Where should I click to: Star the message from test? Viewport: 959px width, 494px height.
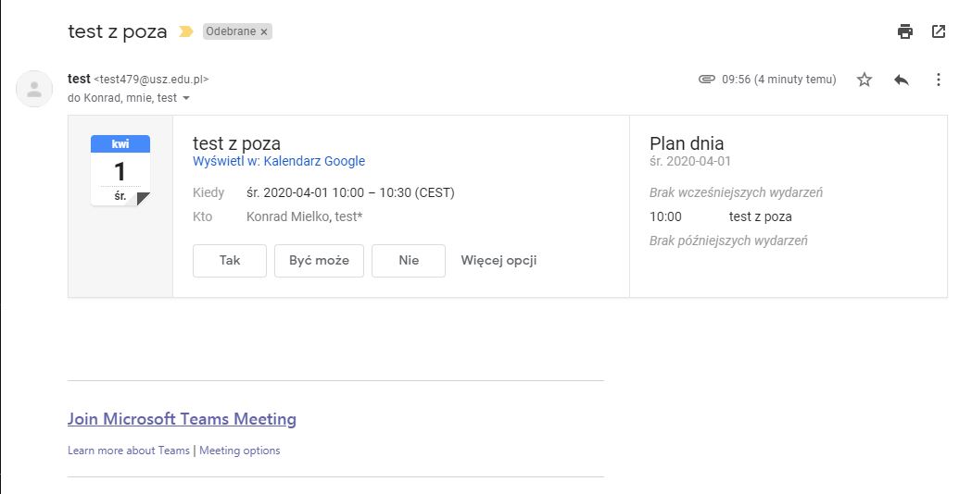point(864,80)
